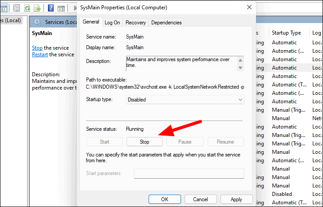Click the Services gear icon in header
This screenshot has height=207, width=323.
(x=38, y=22)
